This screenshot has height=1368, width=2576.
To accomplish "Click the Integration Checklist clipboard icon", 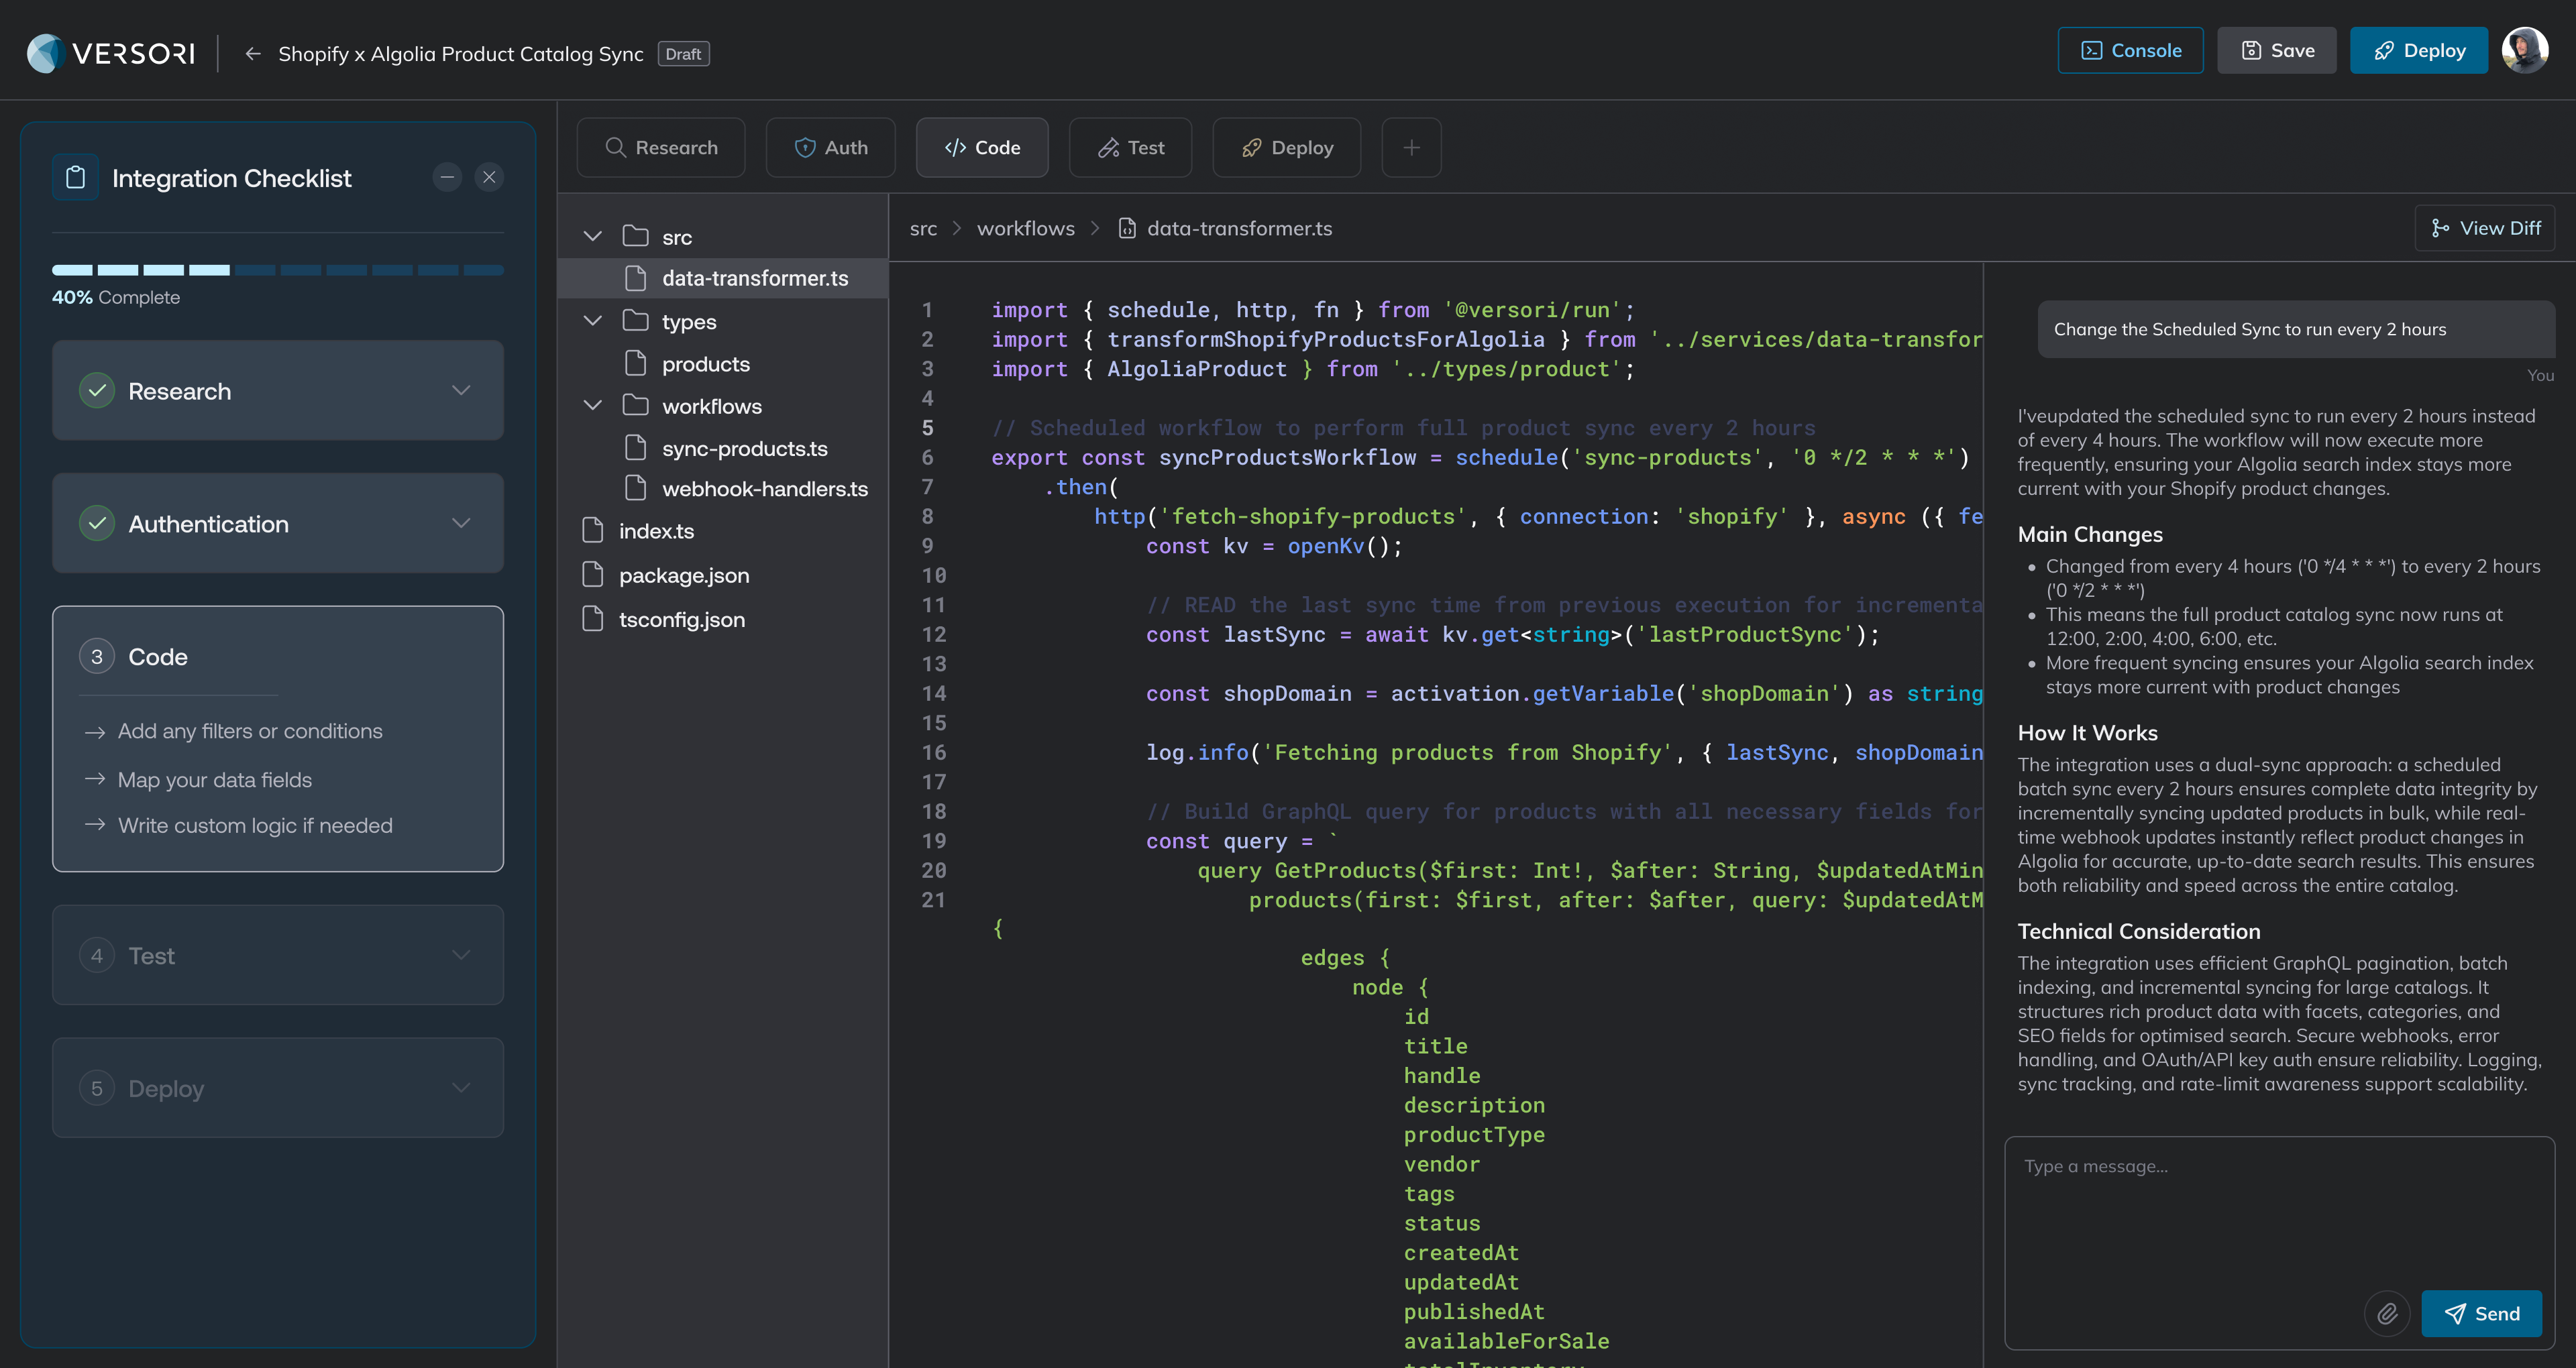I will 75,178.
